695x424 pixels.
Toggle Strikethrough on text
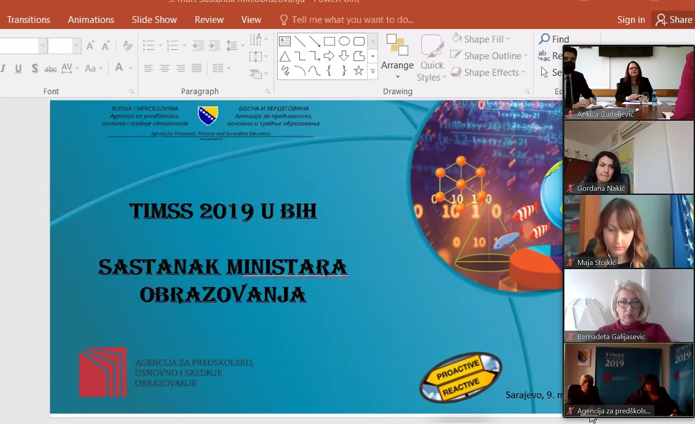coord(51,69)
